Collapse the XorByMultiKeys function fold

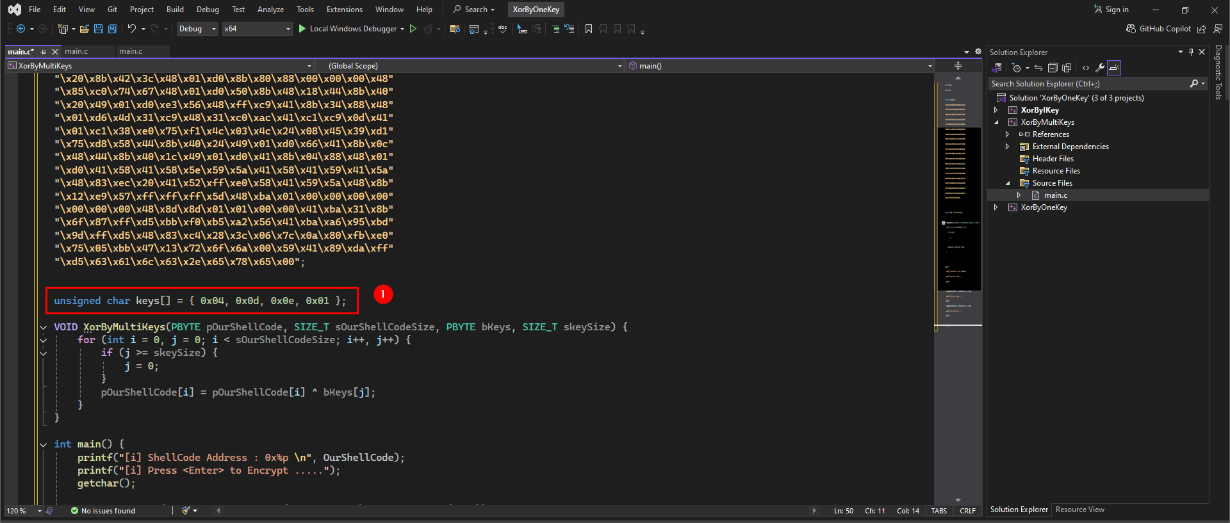click(44, 327)
